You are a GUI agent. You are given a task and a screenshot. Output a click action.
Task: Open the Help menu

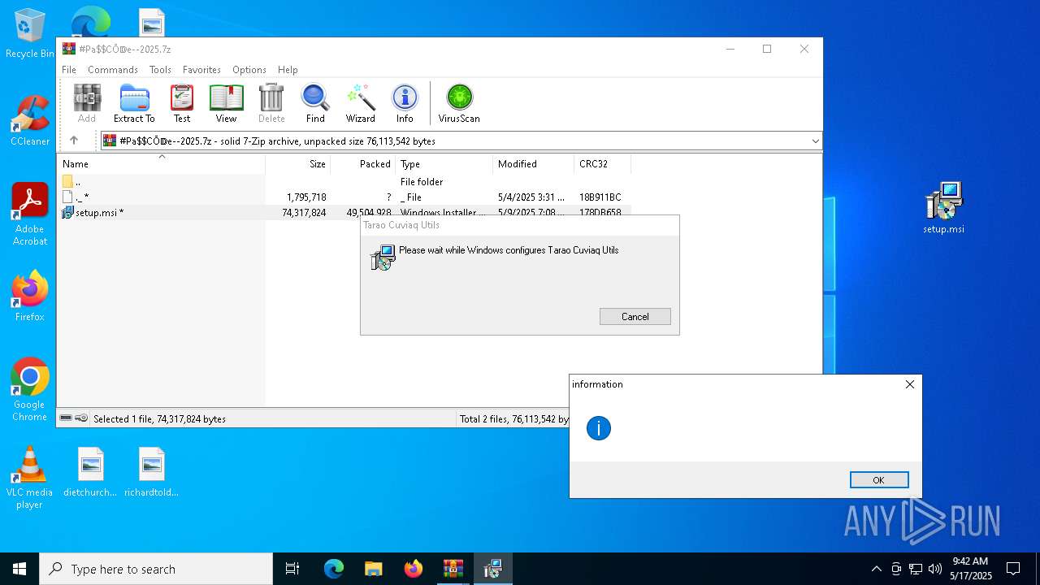288,70
